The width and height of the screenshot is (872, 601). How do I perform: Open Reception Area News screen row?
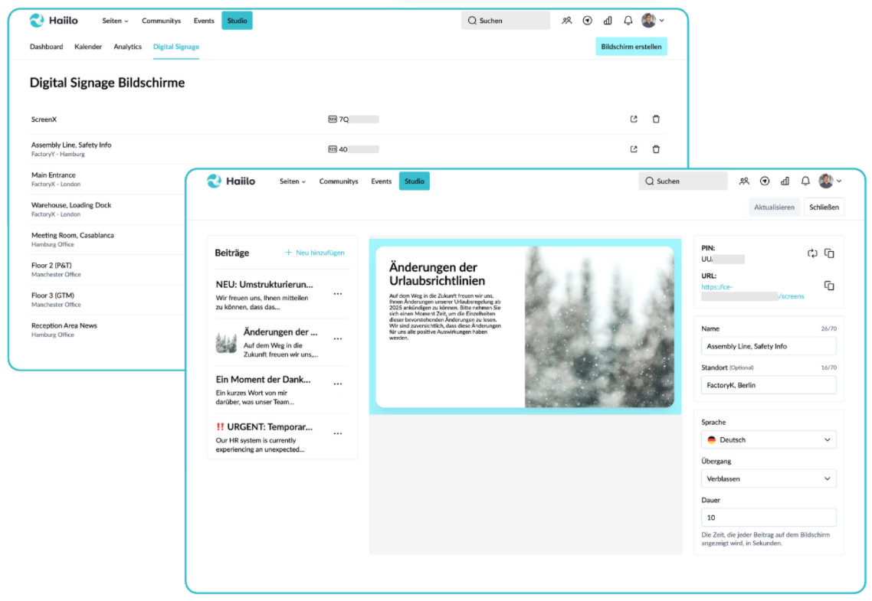pyautogui.click(x=107, y=329)
